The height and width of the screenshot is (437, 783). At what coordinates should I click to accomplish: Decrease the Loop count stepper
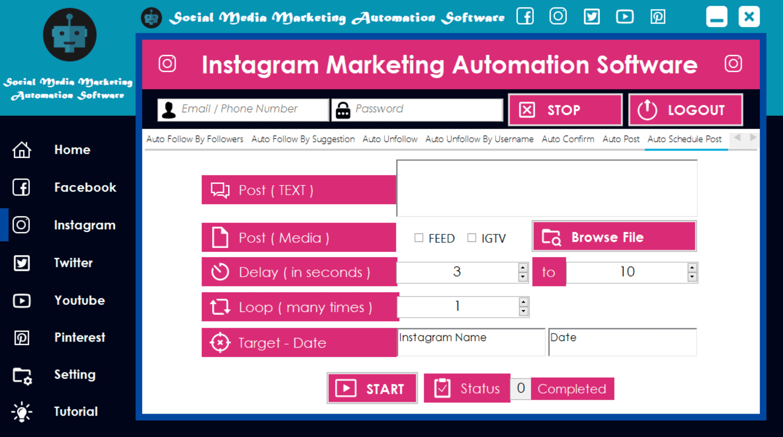click(523, 311)
